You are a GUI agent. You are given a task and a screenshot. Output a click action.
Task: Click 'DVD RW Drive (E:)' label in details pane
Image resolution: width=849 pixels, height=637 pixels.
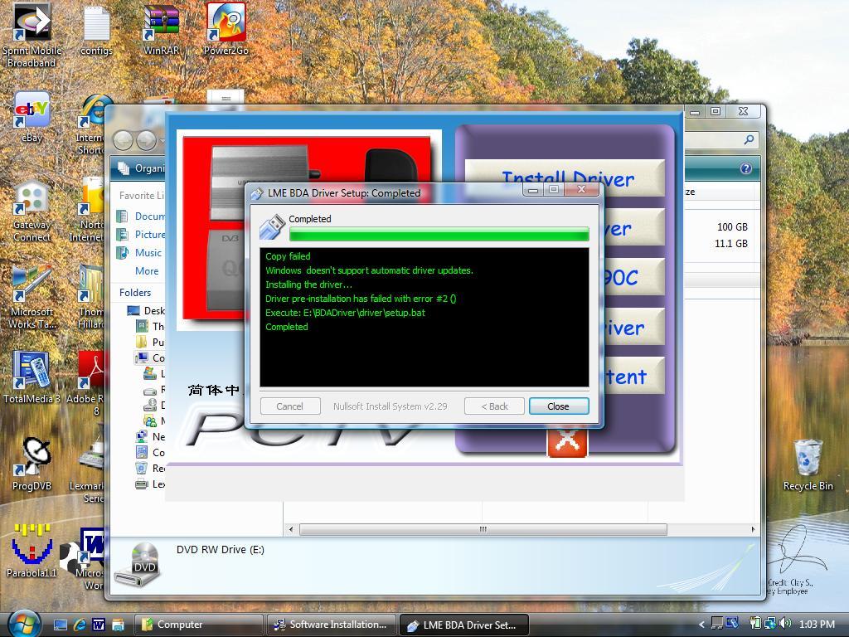tap(221, 549)
